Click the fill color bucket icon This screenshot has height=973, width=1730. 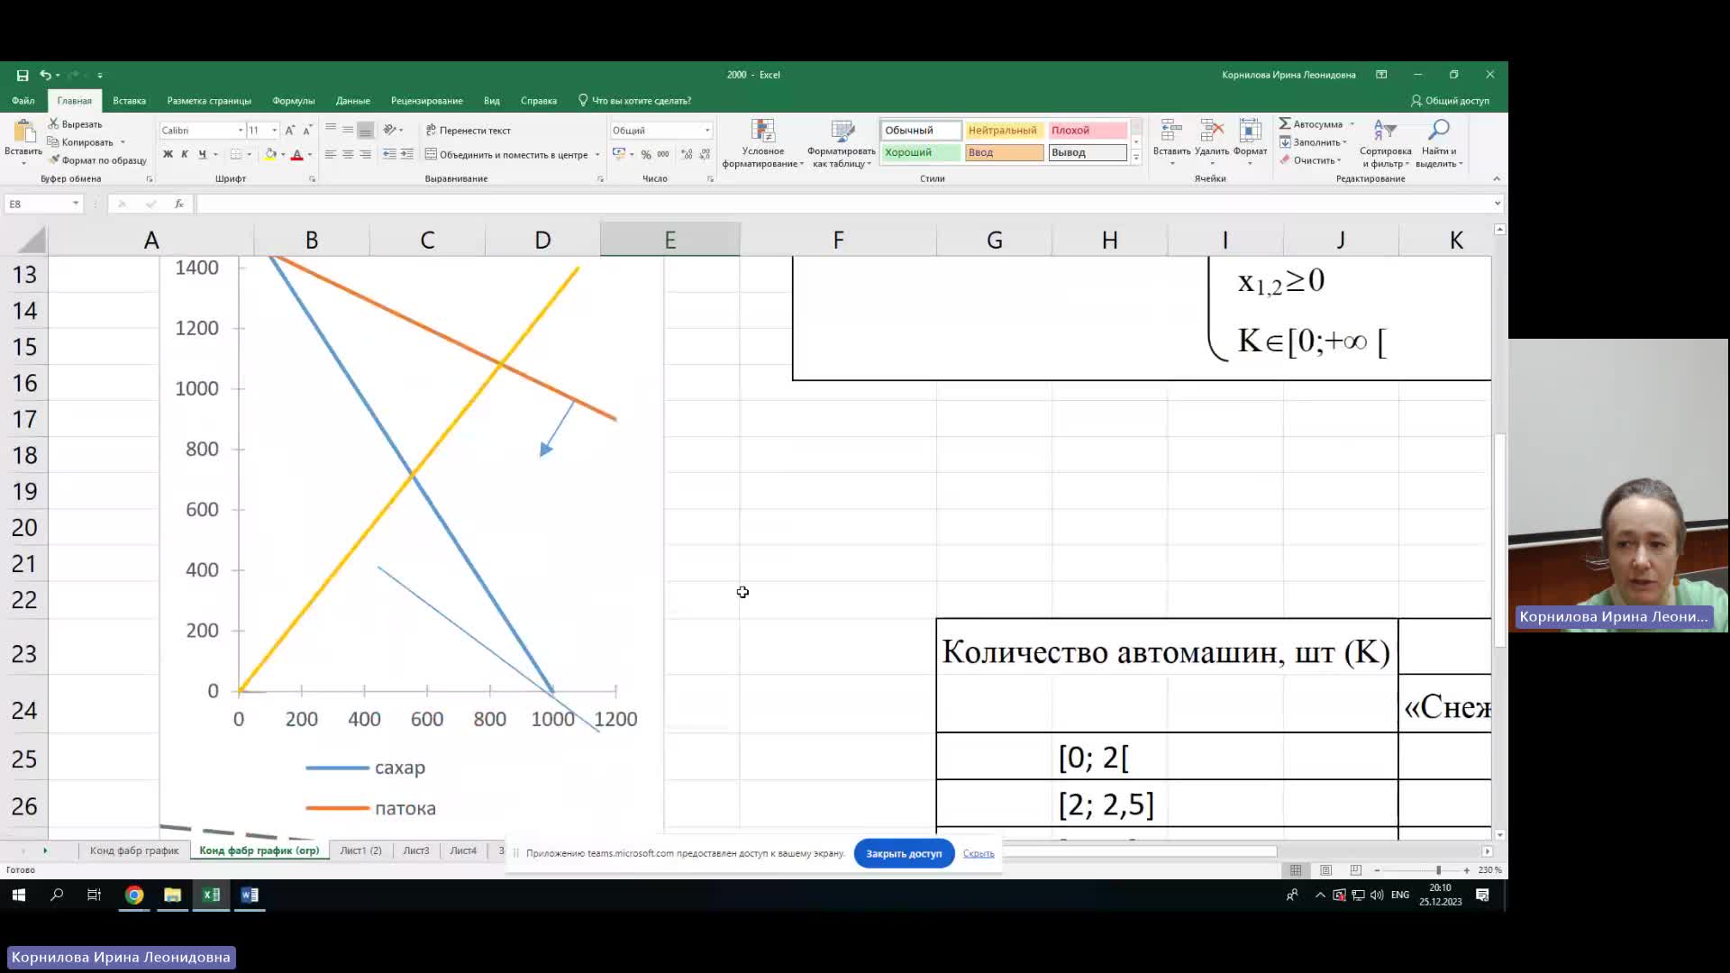270,154
